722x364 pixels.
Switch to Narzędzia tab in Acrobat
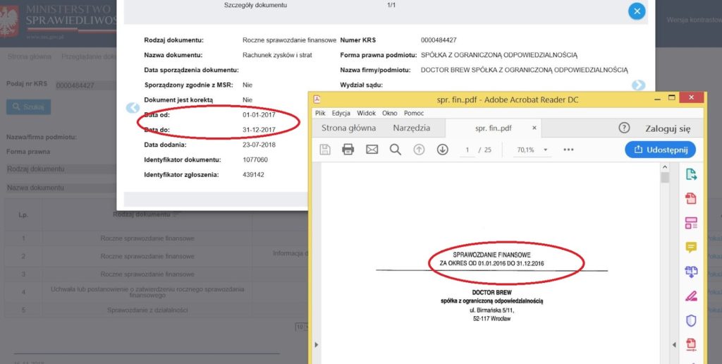point(412,128)
